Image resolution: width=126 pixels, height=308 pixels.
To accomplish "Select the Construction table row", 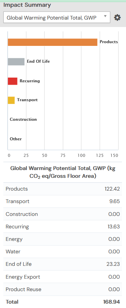I will (x=63, y=214).
